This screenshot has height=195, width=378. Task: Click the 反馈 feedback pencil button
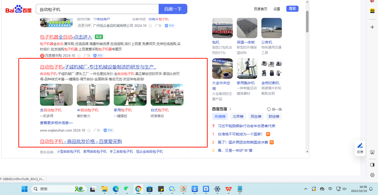(360, 148)
